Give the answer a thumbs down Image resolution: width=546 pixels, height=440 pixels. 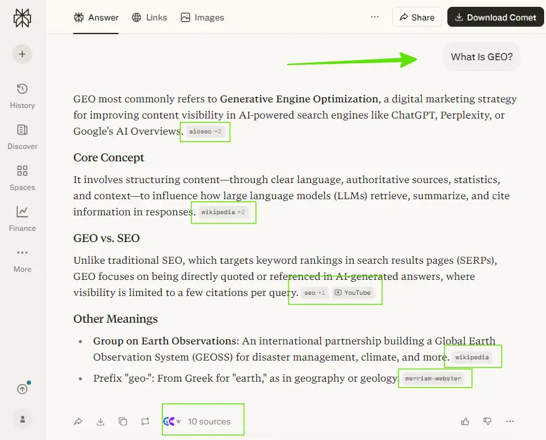coord(488,421)
